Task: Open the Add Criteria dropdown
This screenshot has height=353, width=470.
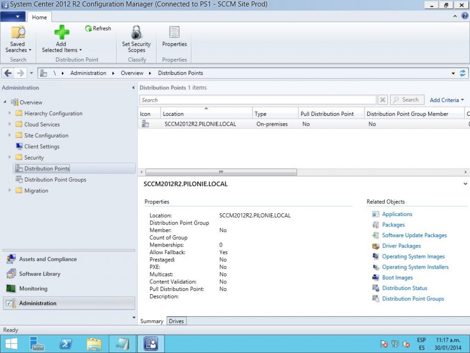Action: pos(446,100)
